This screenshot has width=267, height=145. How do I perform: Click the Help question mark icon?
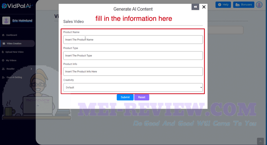point(219,5)
